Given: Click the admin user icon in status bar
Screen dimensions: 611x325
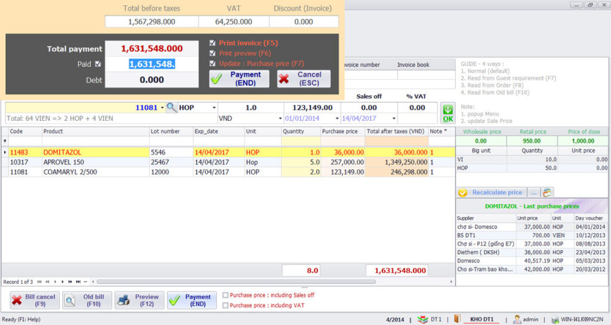Looking at the screenshot, I should click(x=517, y=319).
